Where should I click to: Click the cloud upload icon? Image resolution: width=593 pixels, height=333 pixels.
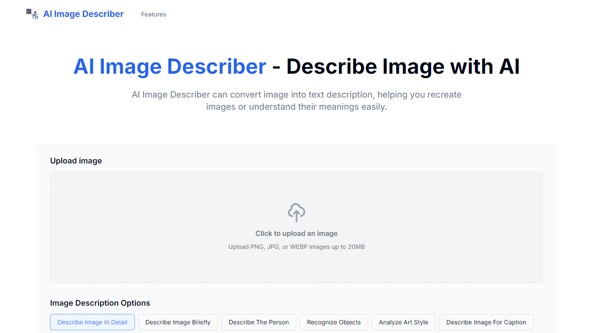click(296, 212)
